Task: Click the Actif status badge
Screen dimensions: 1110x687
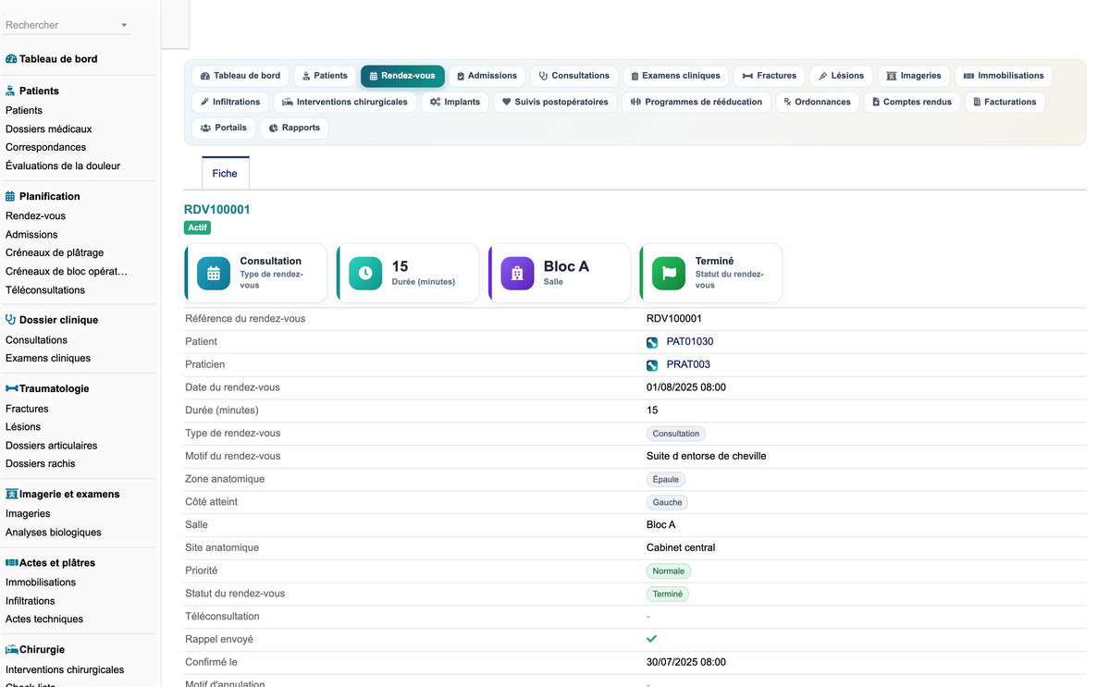Action: click(198, 227)
